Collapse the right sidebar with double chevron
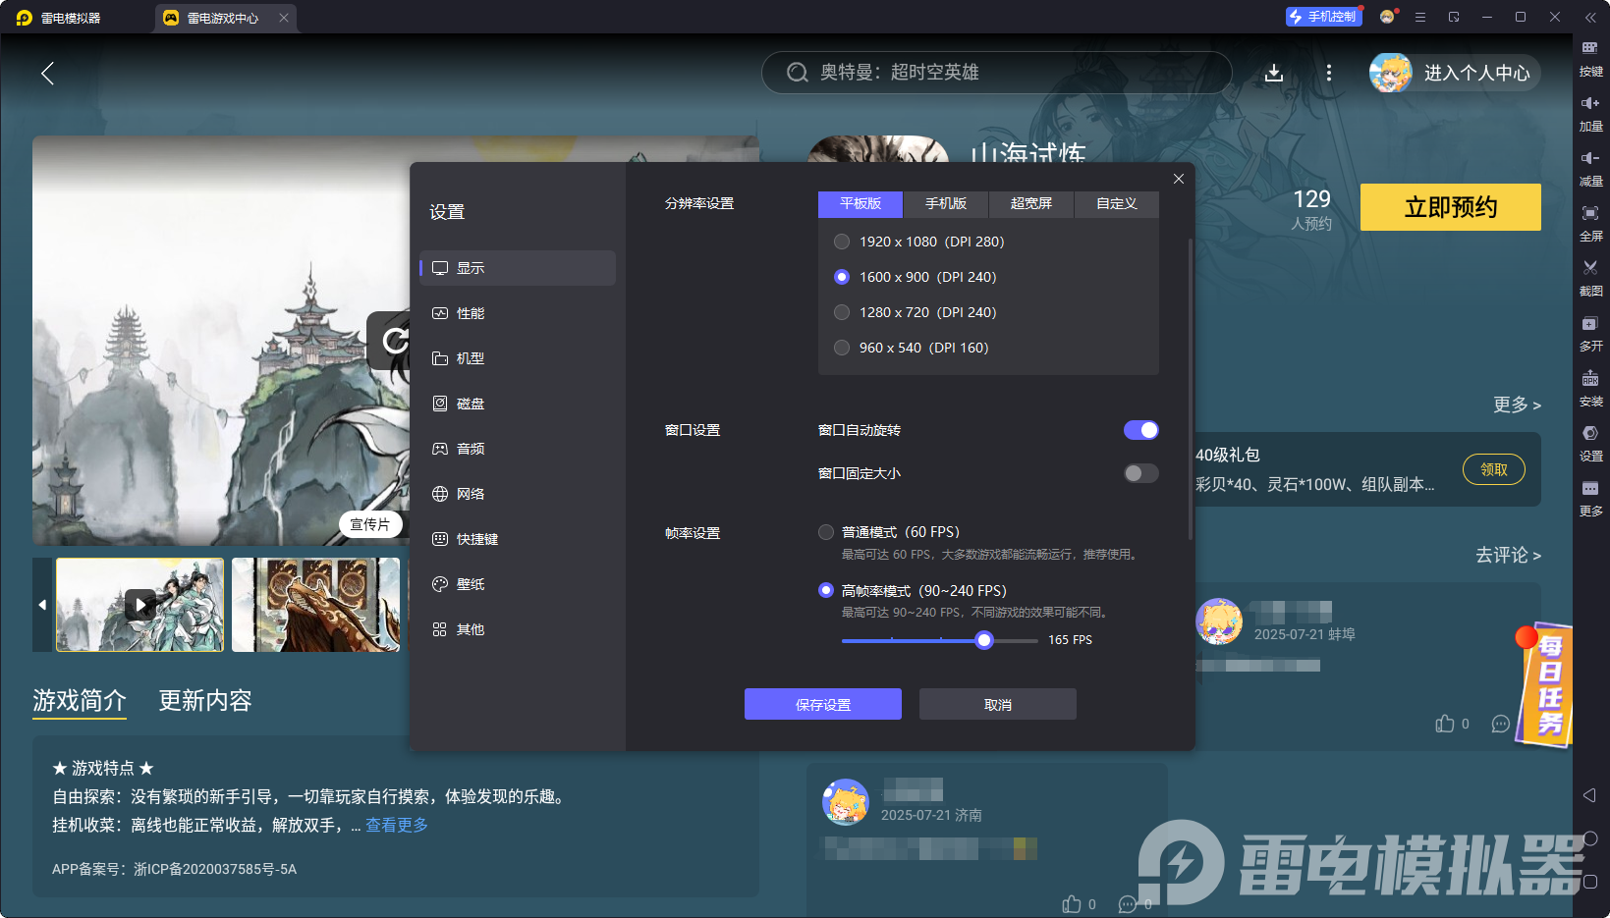This screenshot has height=918, width=1610. (x=1590, y=17)
